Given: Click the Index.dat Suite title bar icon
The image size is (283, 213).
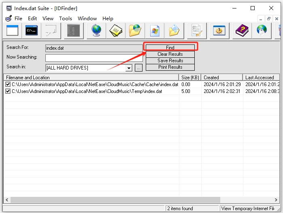Looking at the screenshot, I should click(9, 8).
